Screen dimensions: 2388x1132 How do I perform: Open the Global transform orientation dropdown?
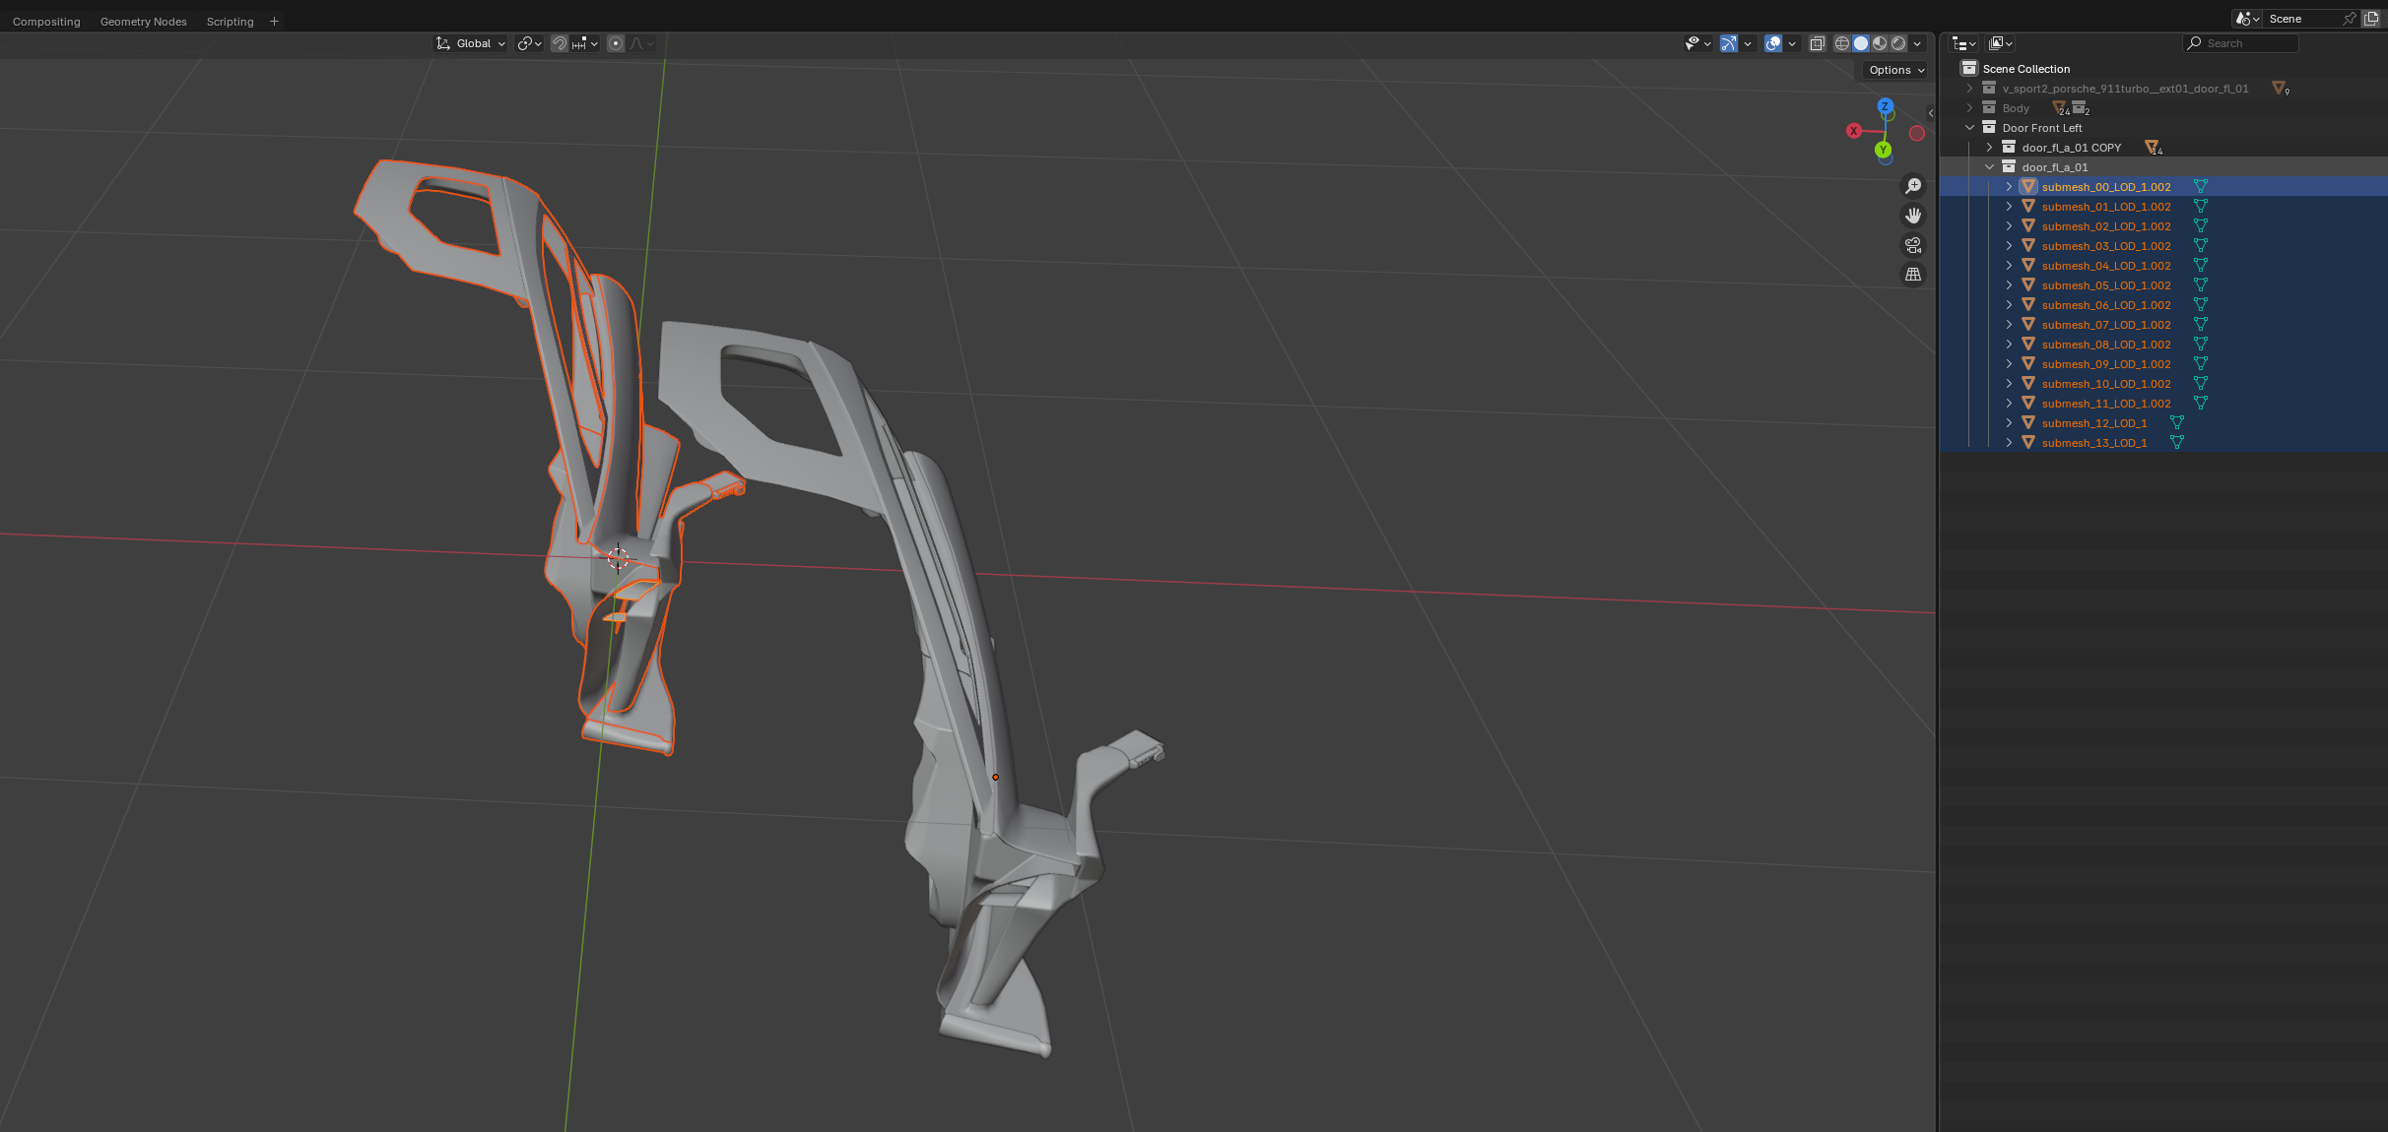click(x=472, y=43)
